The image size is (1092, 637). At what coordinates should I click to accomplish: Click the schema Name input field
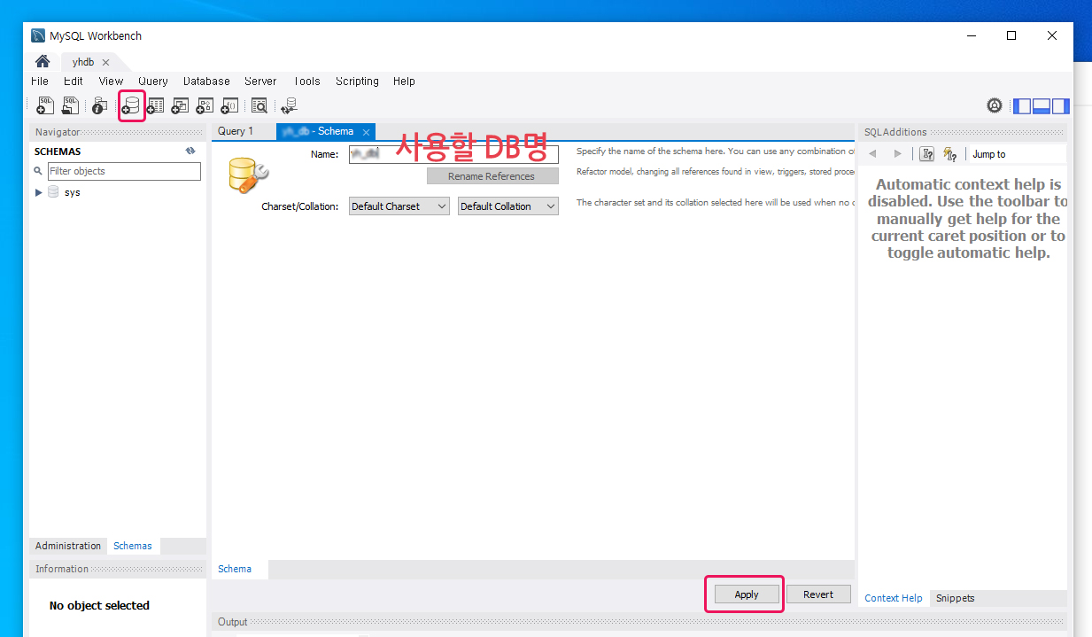coord(453,154)
